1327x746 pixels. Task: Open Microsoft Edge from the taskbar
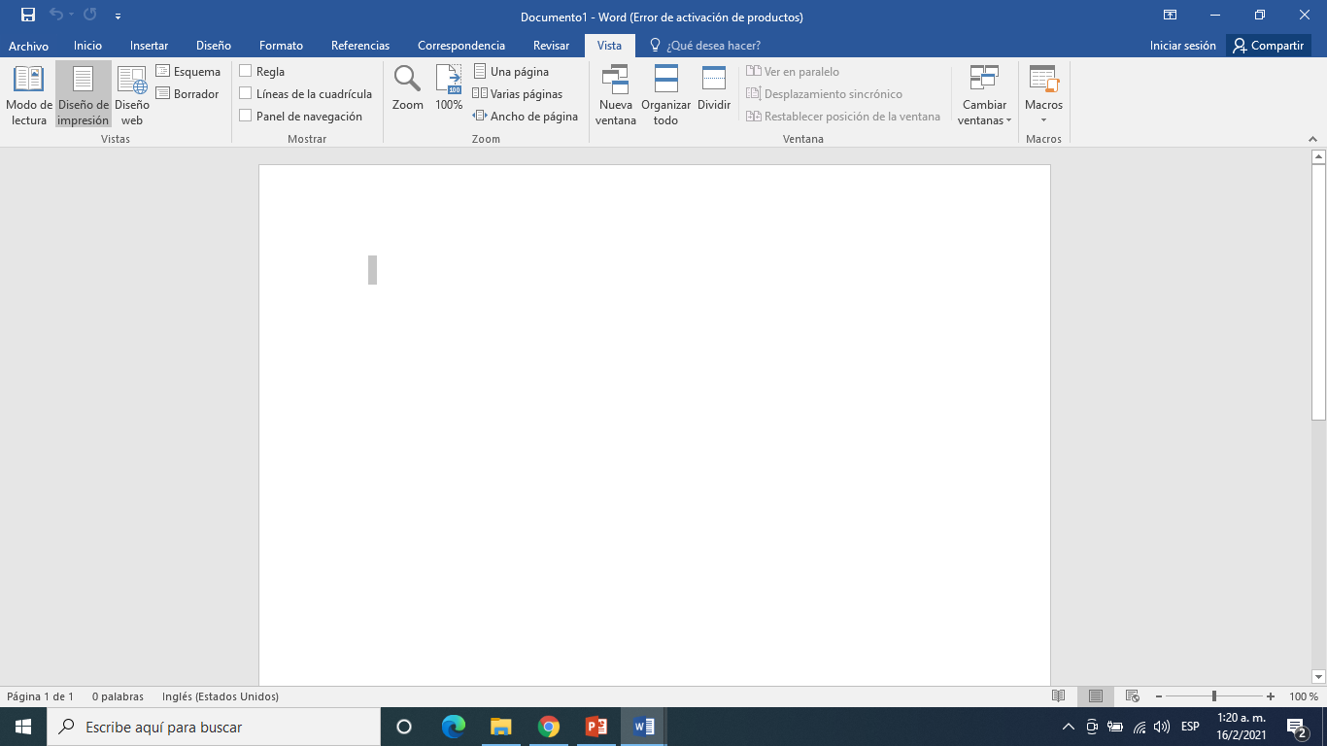(454, 727)
